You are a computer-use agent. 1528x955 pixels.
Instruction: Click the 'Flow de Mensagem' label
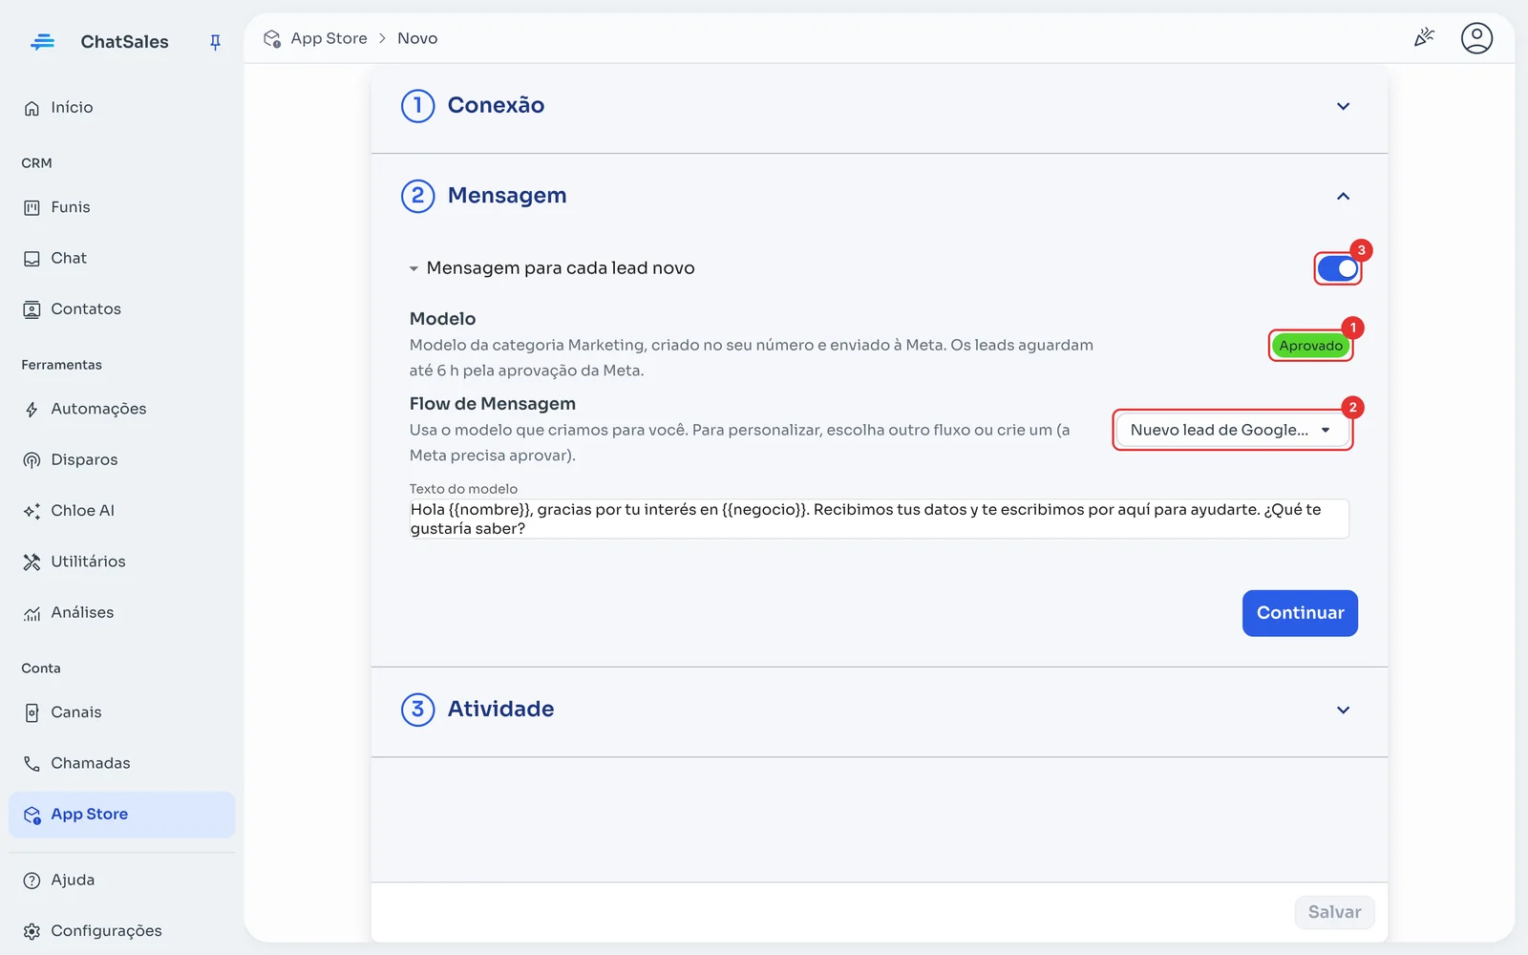[x=493, y=404]
